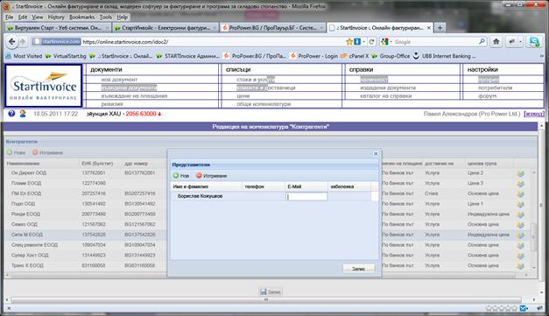
Task: Click the user profile icon beside help
Action: pyautogui.click(x=23, y=114)
